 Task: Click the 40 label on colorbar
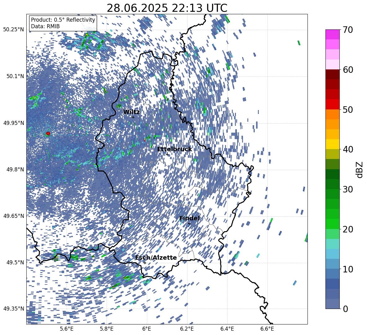coord(348,149)
